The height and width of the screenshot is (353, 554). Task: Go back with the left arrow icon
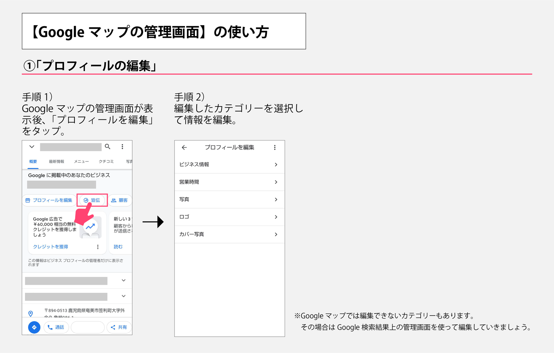tap(184, 147)
